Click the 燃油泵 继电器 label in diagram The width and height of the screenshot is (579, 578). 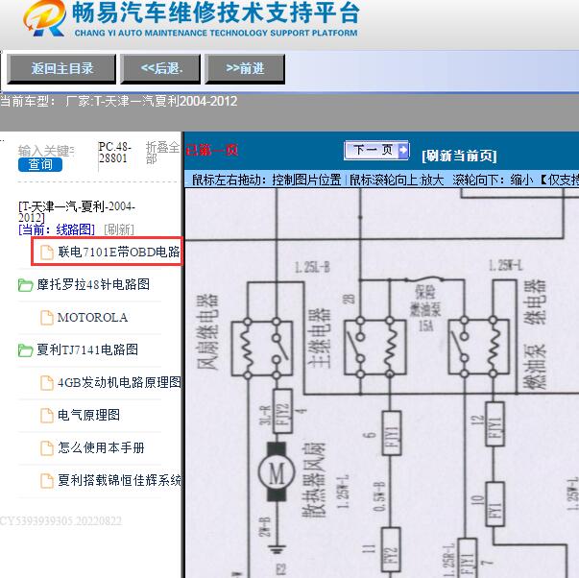click(534, 334)
